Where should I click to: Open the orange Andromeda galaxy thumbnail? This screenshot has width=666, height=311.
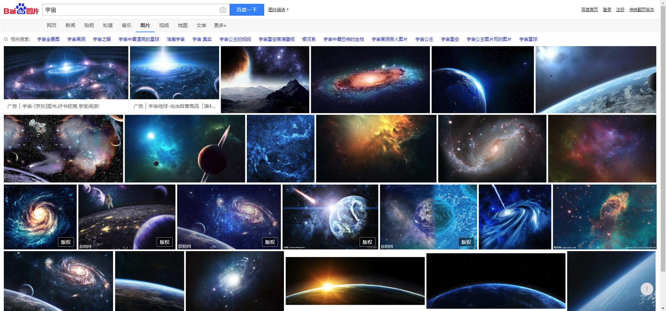[x=370, y=79]
